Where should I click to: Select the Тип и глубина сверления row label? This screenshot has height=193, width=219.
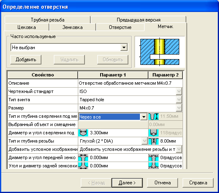(x=43, y=116)
